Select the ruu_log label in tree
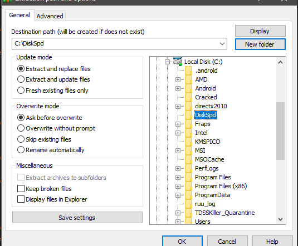The image size is (298, 246). point(205,204)
